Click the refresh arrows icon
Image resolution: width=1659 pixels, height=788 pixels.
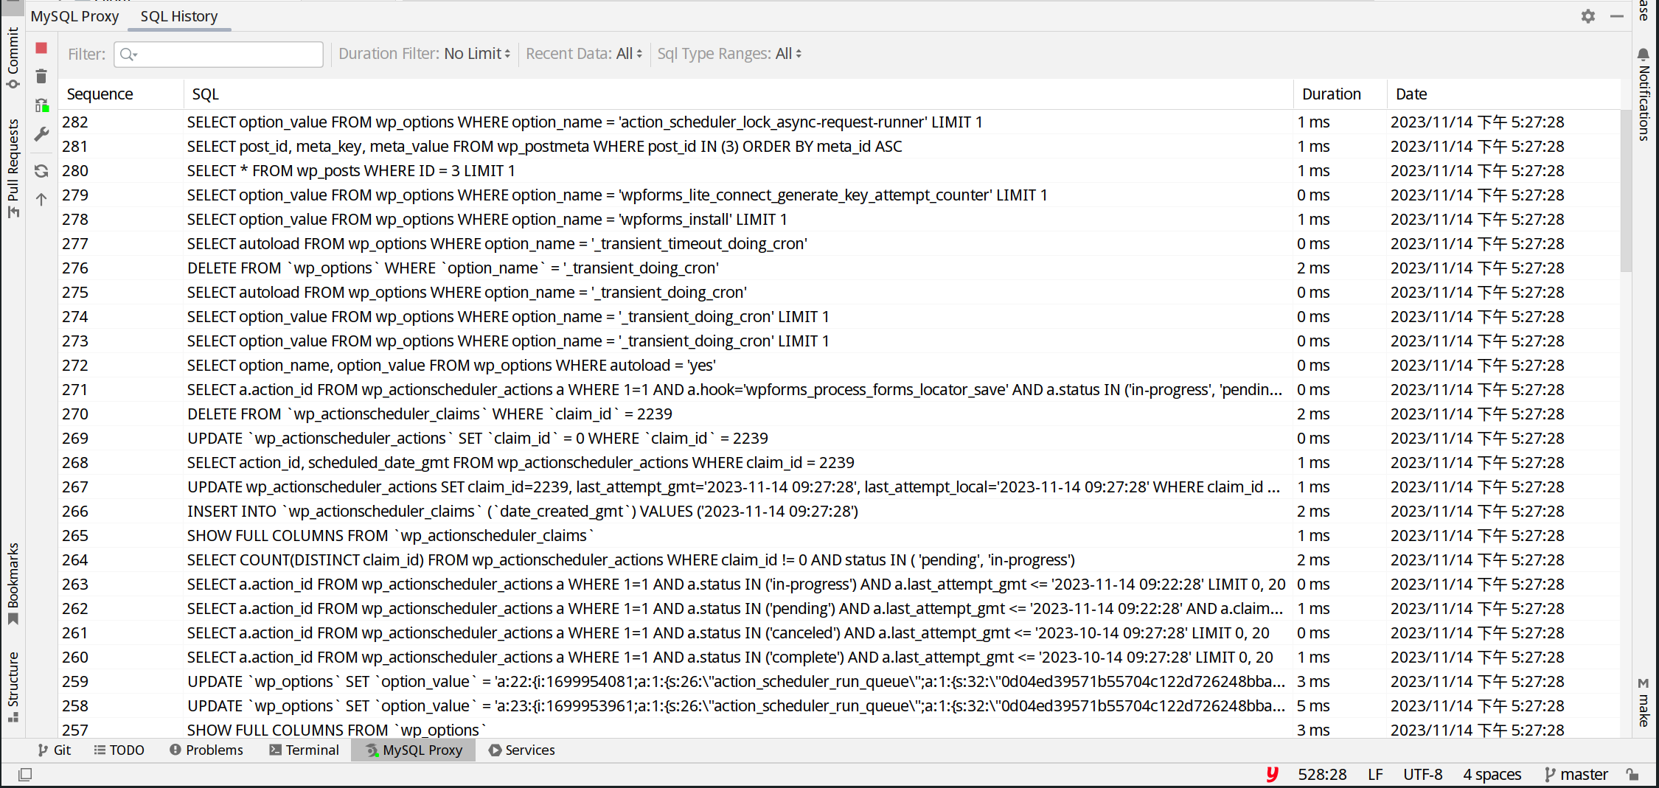click(x=41, y=171)
